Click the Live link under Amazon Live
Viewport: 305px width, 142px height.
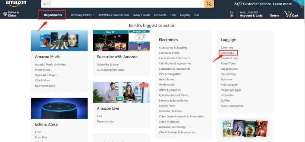pos(99,116)
